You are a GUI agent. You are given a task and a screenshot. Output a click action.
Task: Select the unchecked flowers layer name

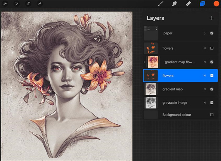point(168,48)
